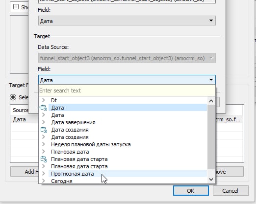Select highlighted Дата item with date-time icon
Viewport: 256px width, 204px height.
point(128,108)
